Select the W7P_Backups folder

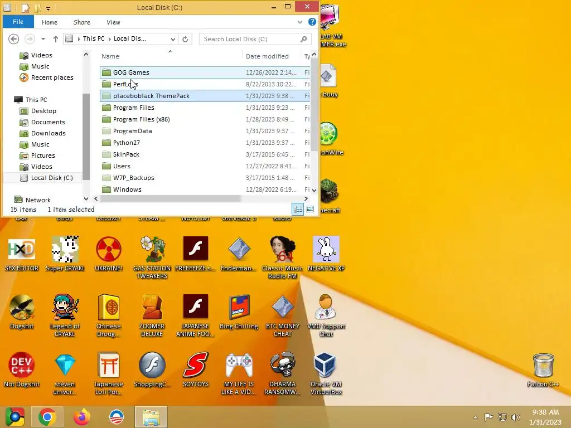coord(205,178)
